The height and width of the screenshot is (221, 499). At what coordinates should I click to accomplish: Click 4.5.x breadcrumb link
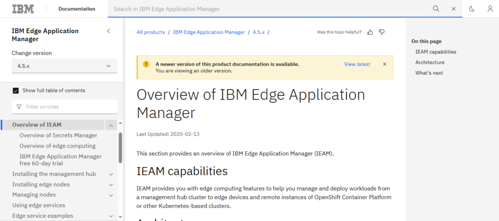[259, 32]
